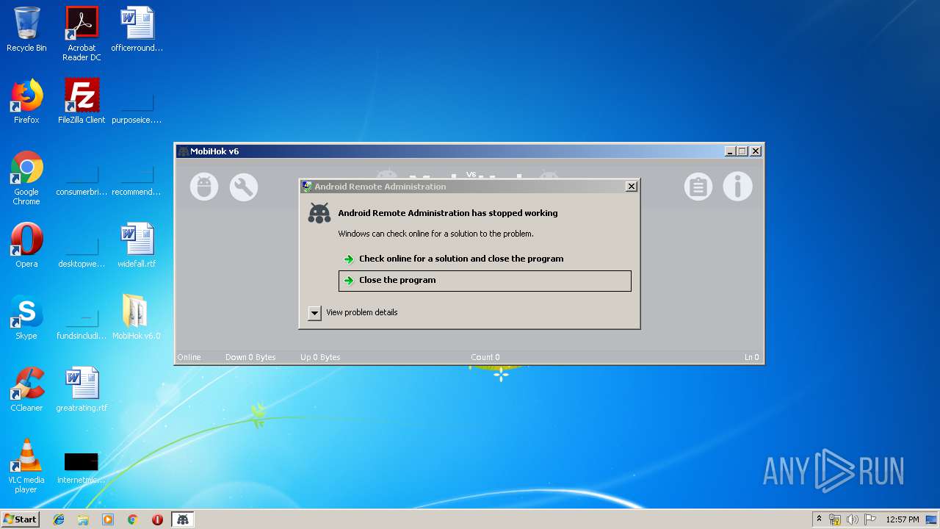Click Ln 0 status bar entry
This screenshot has width=940, height=529.
tap(751, 357)
